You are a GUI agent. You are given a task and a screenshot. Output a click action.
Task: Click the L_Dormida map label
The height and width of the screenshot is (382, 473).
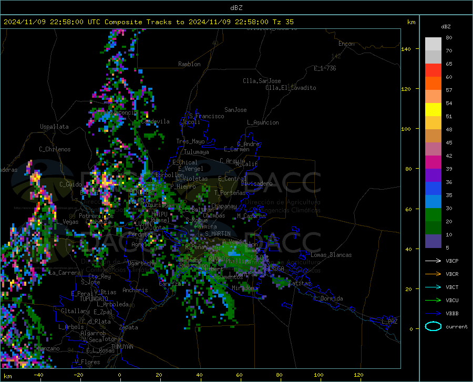point(328,298)
